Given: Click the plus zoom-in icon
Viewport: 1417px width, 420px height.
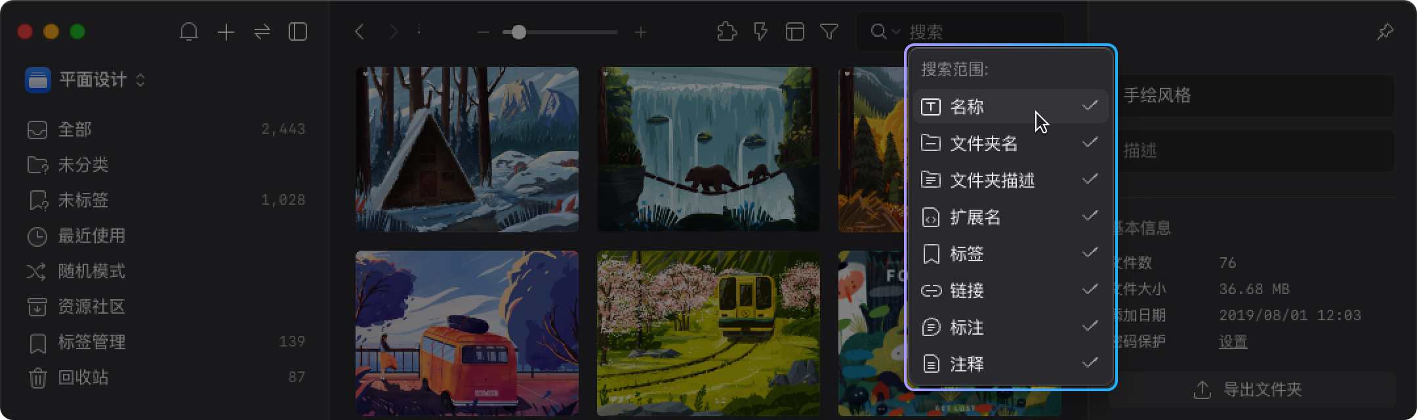Looking at the screenshot, I should point(641,31).
